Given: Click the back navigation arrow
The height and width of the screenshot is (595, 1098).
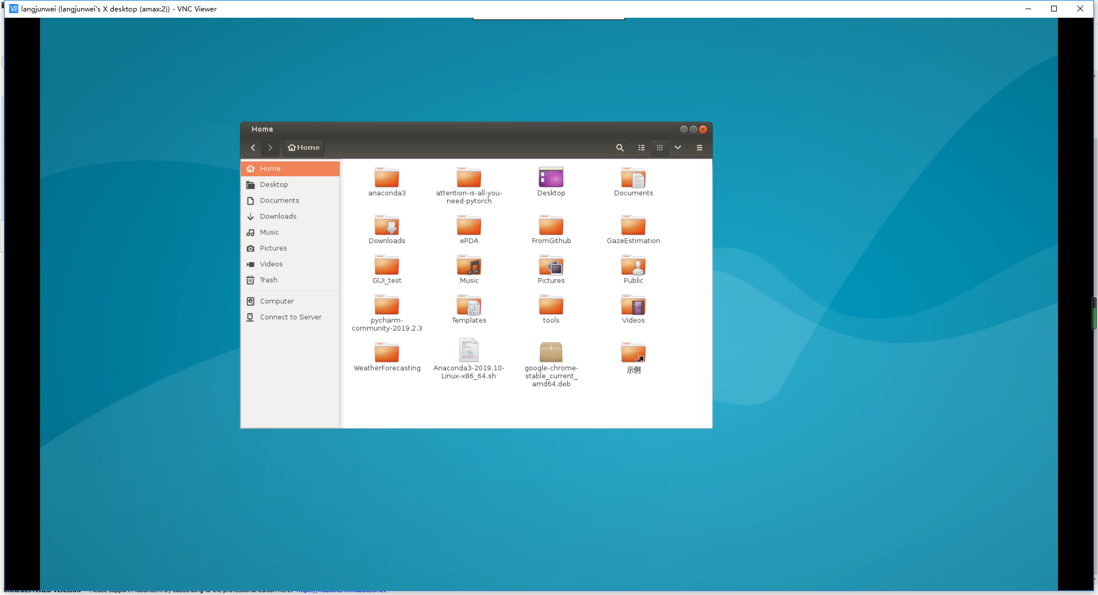Looking at the screenshot, I should 253,148.
